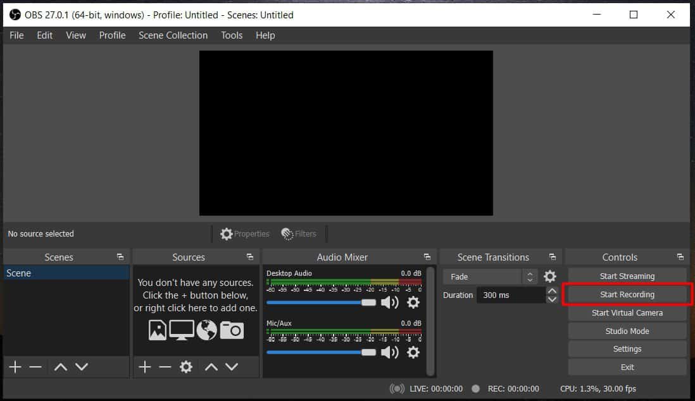Click the display capture monitor icon
The image size is (695, 401).
pyautogui.click(x=181, y=330)
